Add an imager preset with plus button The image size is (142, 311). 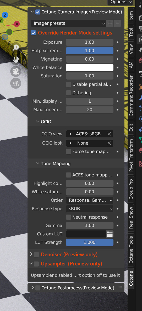110,23
